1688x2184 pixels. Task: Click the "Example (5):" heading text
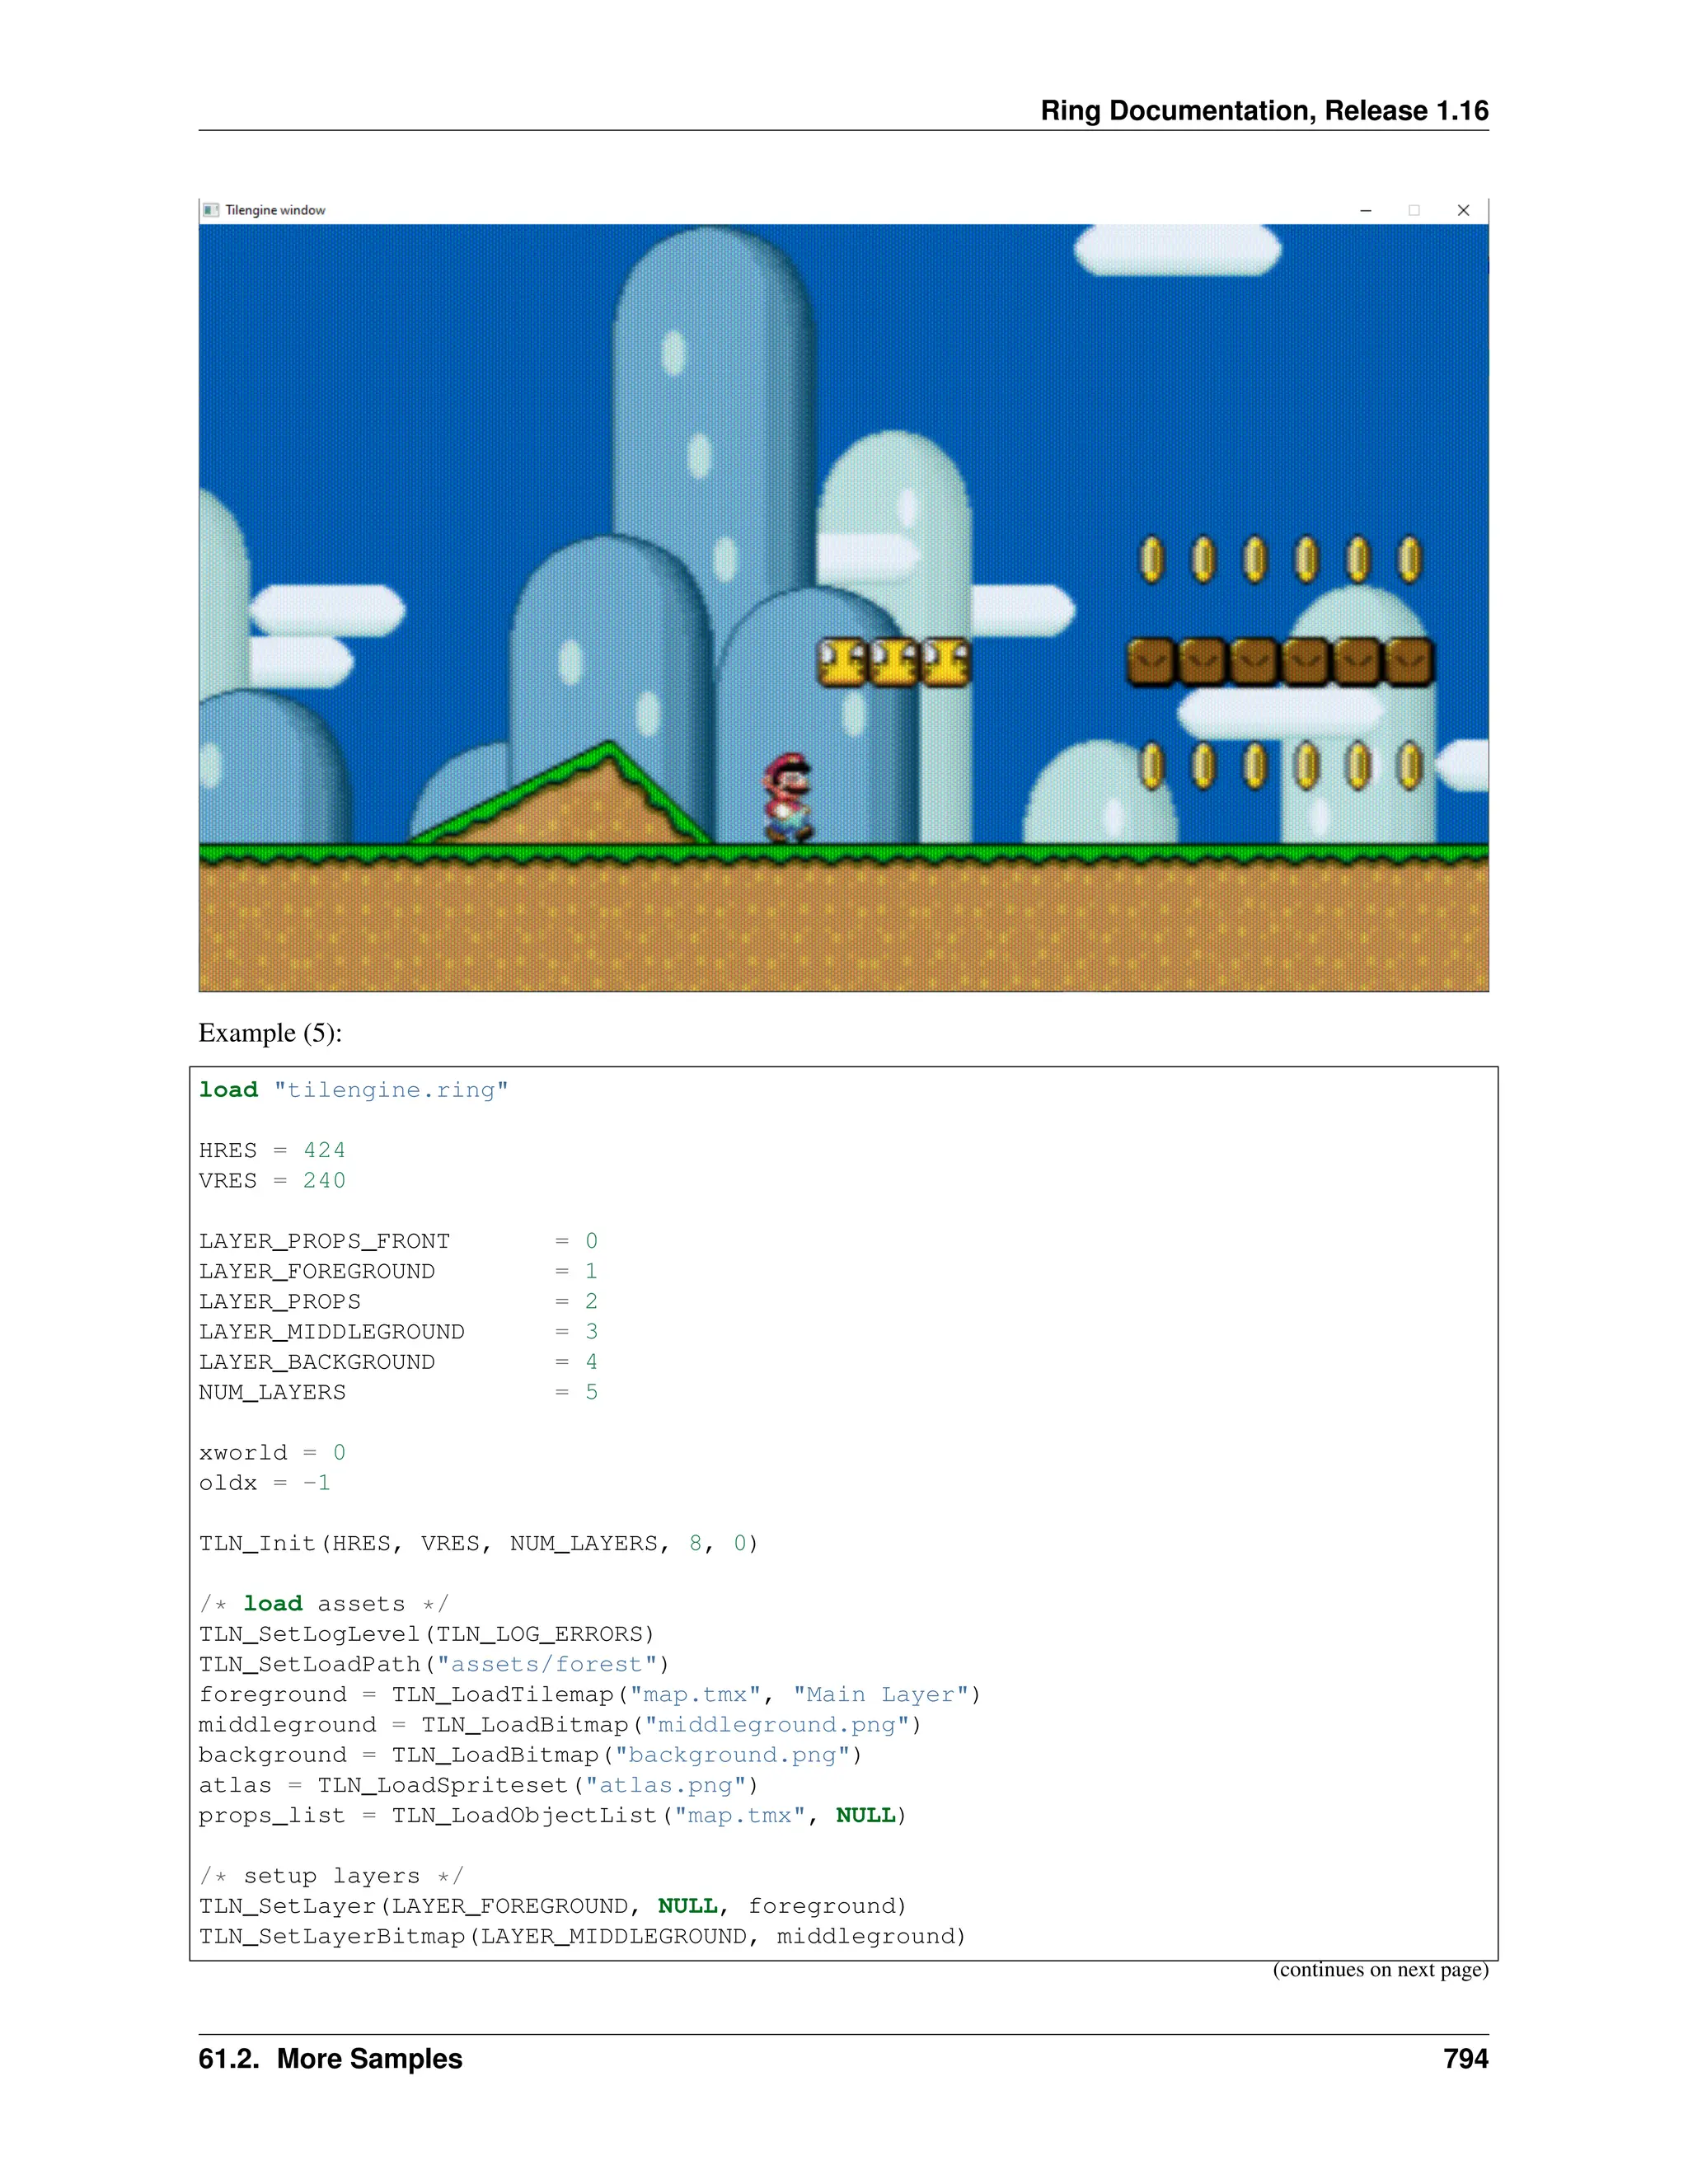pos(270,1033)
